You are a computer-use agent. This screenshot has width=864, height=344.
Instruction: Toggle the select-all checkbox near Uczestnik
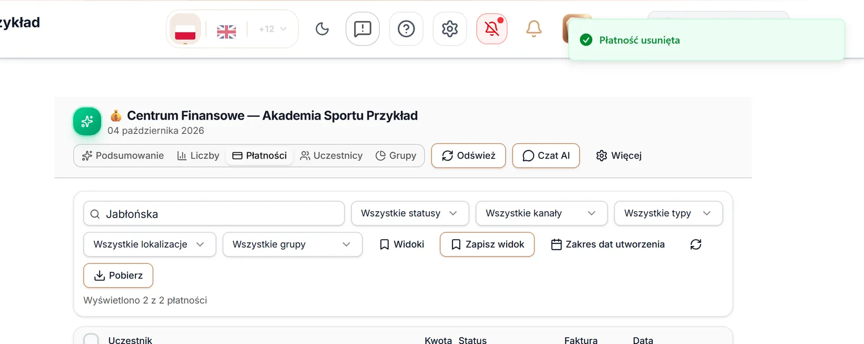(x=91, y=340)
